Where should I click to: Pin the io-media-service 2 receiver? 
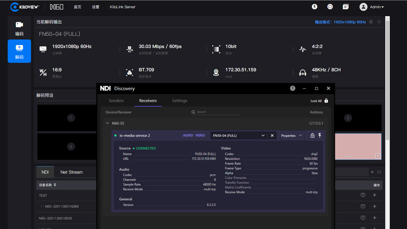pos(320,136)
